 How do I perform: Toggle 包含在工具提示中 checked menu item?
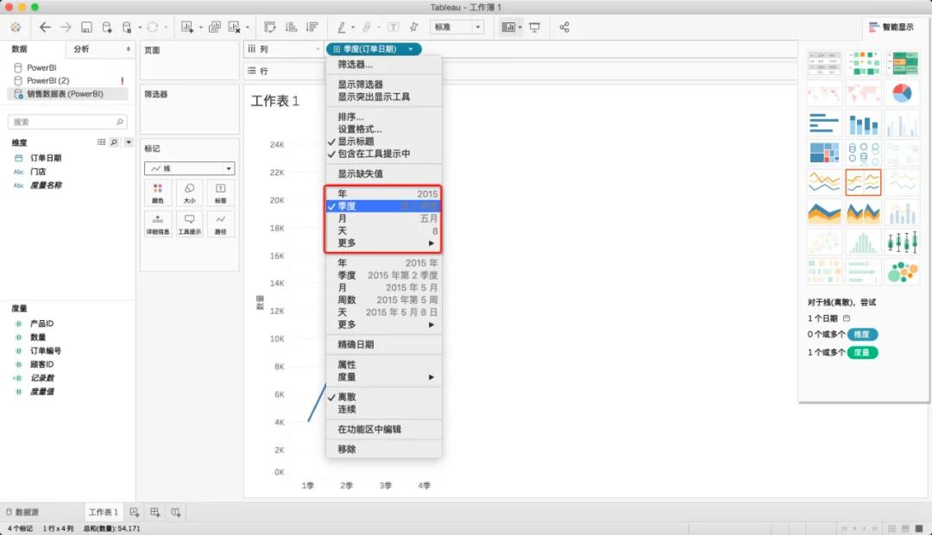[383, 154]
